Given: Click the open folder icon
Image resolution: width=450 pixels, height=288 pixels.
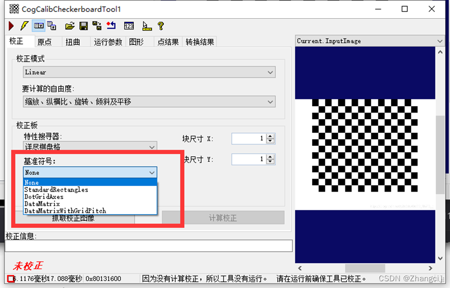Looking at the screenshot, I should pyautogui.click(x=70, y=26).
